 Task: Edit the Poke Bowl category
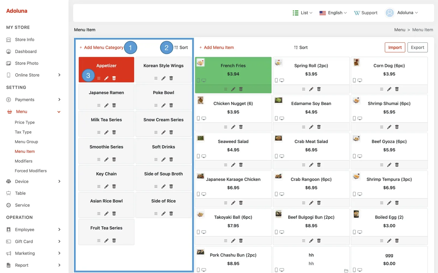coord(163,105)
